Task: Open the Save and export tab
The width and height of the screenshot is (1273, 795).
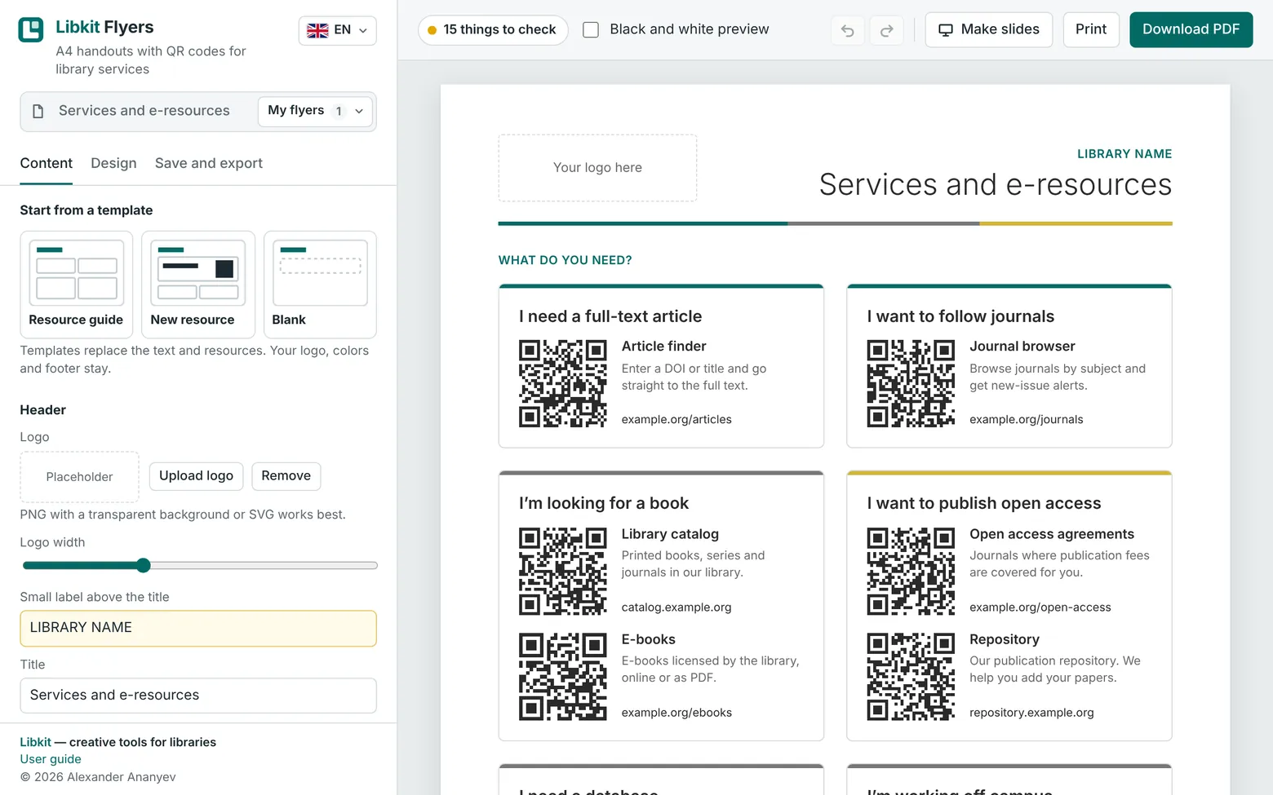Action: 209,163
